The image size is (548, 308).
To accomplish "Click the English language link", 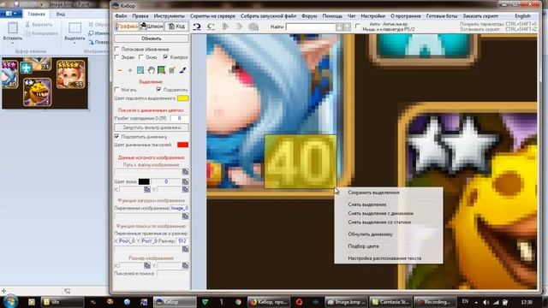I will [x=522, y=16].
